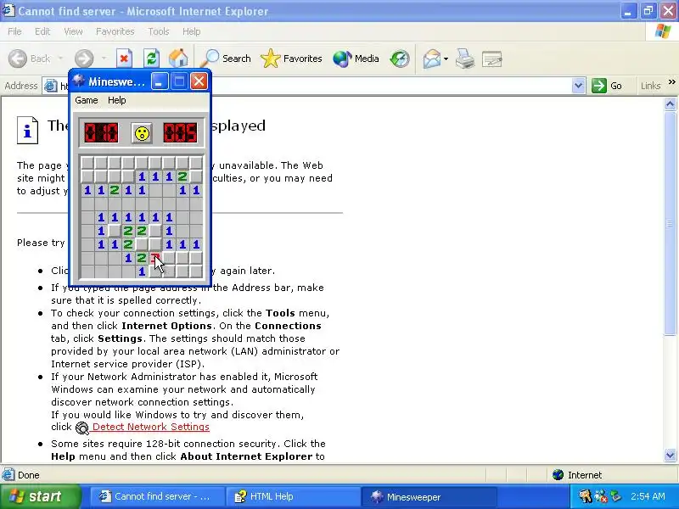Click the Minesweeper smiley face reset button
679x509 pixels.
click(x=142, y=133)
